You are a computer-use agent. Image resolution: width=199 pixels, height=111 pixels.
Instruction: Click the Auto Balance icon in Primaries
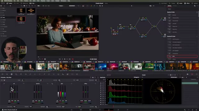pos(2,80)
